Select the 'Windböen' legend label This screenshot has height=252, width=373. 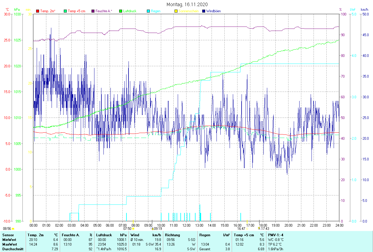pos(214,11)
